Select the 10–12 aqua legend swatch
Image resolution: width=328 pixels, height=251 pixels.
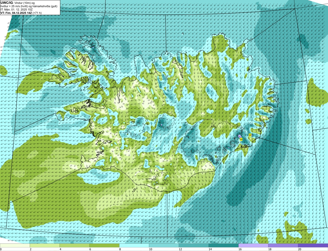pos(164,245)
